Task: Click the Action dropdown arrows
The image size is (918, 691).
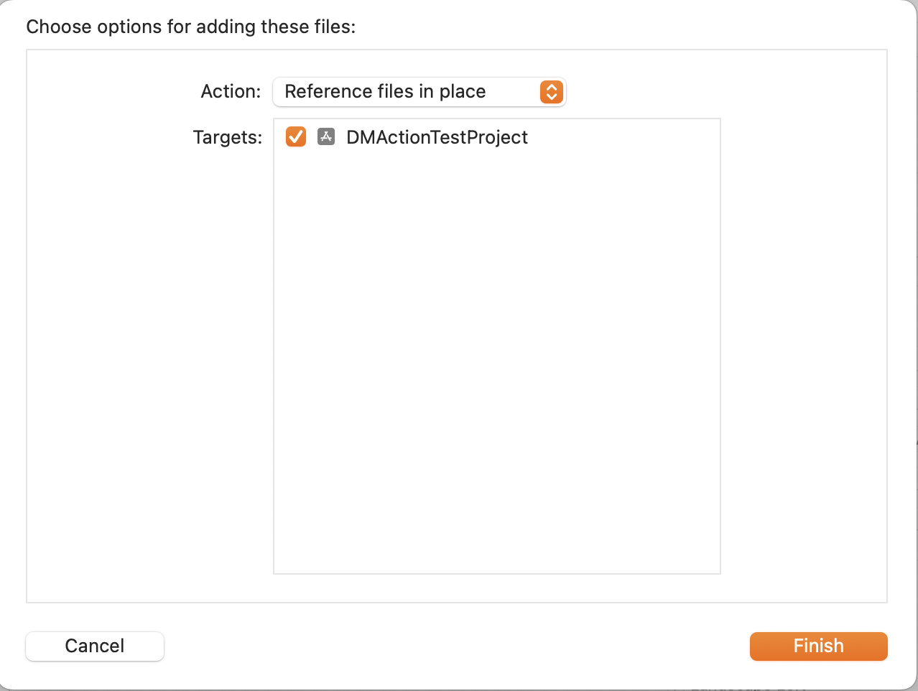Action: click(x=551, y=92)
